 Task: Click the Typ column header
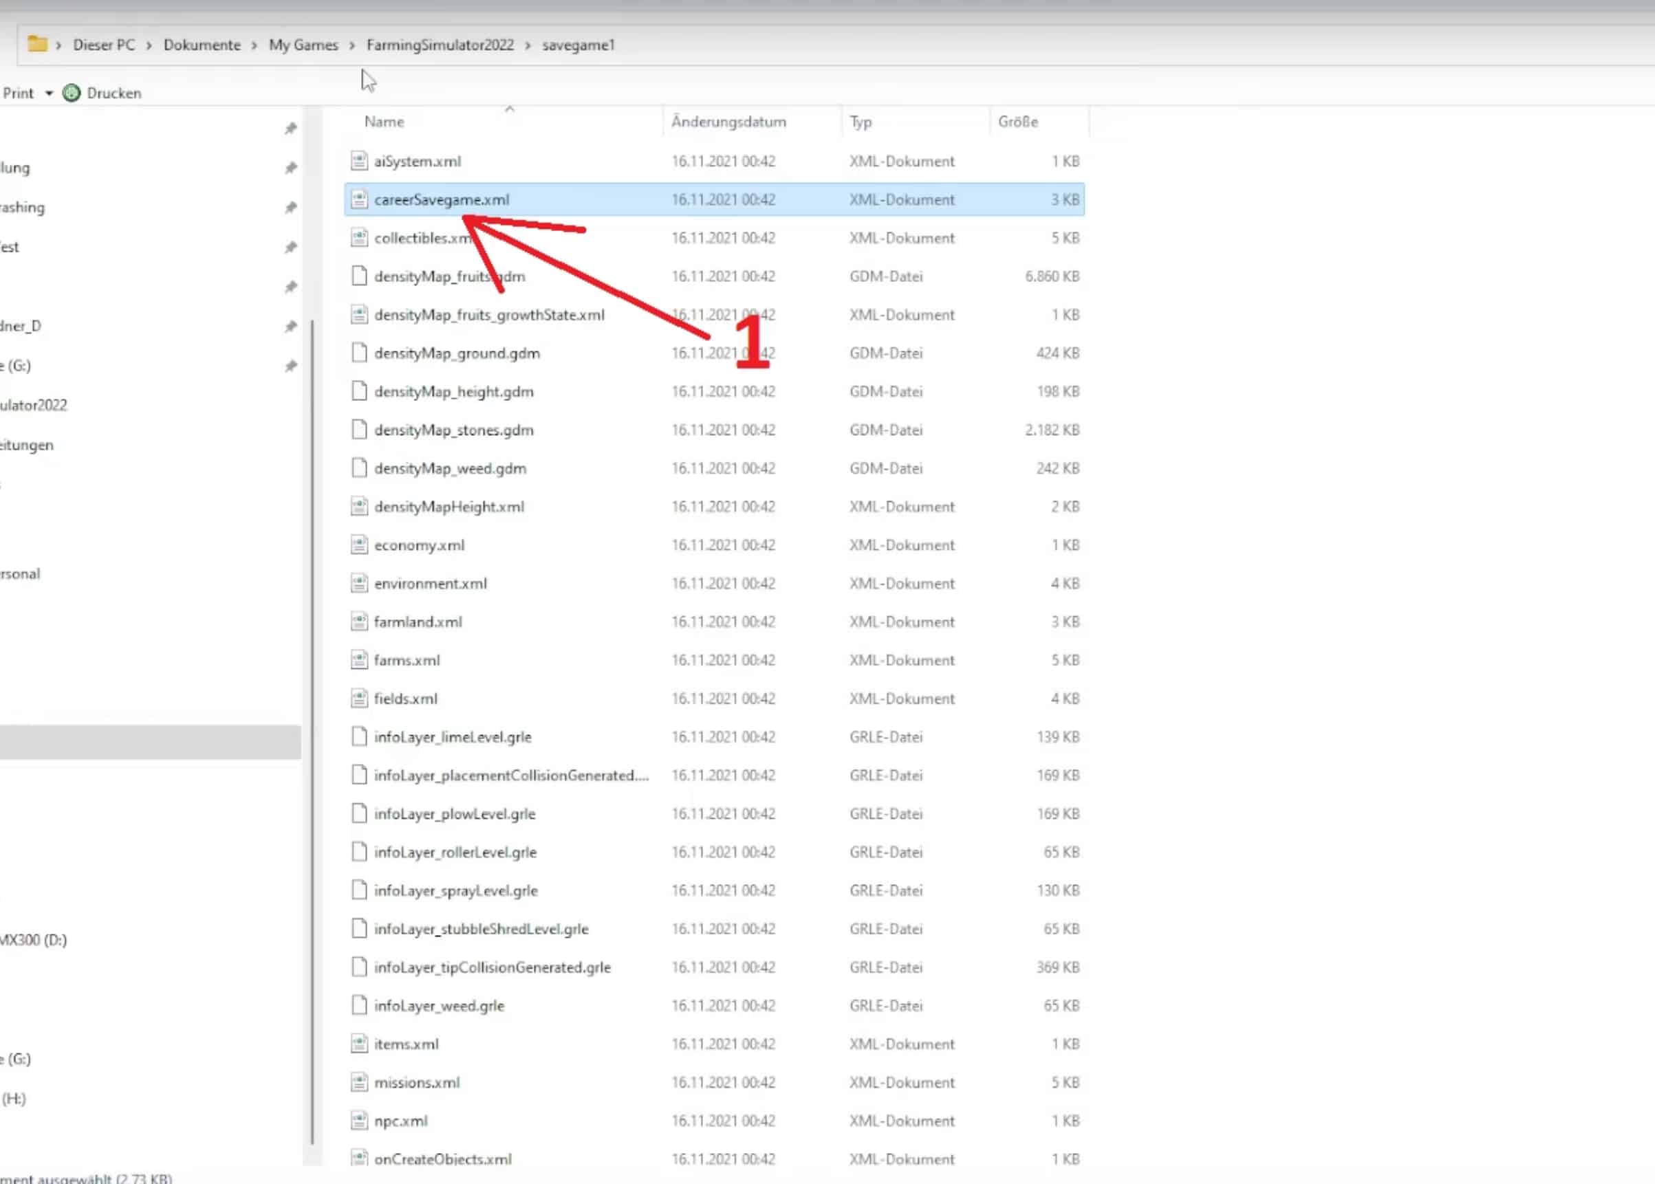(861, 122)
